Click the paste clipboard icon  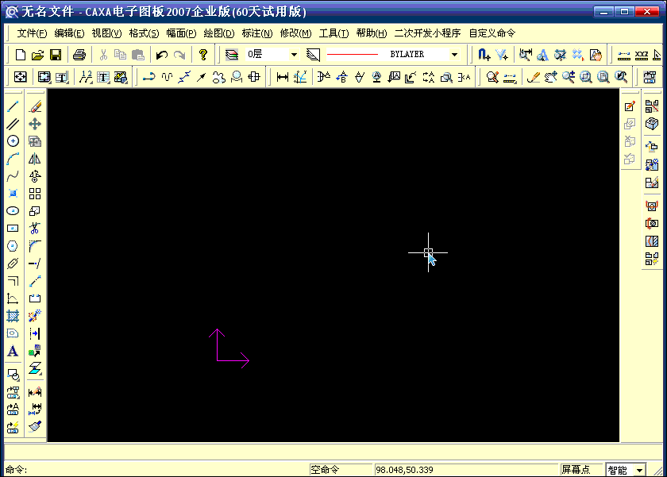tap(138, 55)
